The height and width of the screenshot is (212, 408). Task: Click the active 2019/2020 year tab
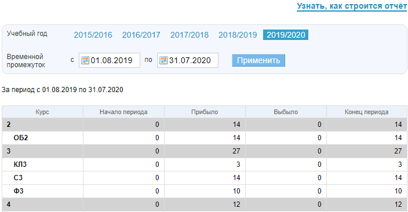point(286,35)
